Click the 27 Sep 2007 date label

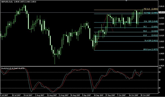[111, 95]
